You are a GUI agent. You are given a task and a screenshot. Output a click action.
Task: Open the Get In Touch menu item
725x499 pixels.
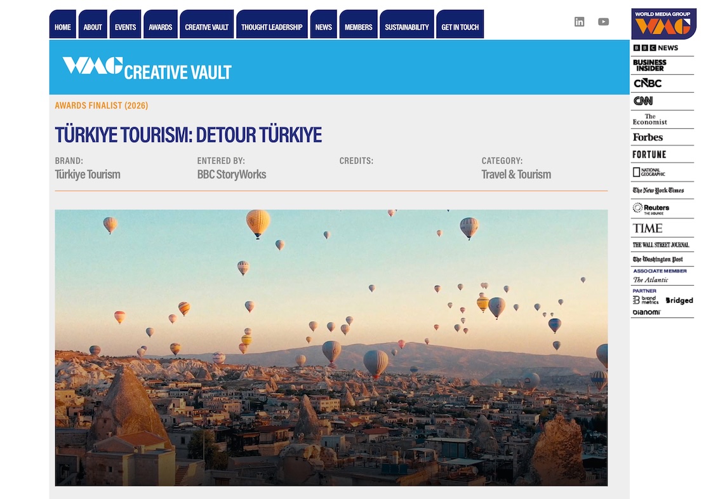pyautogui.click(x=460, y=24)
